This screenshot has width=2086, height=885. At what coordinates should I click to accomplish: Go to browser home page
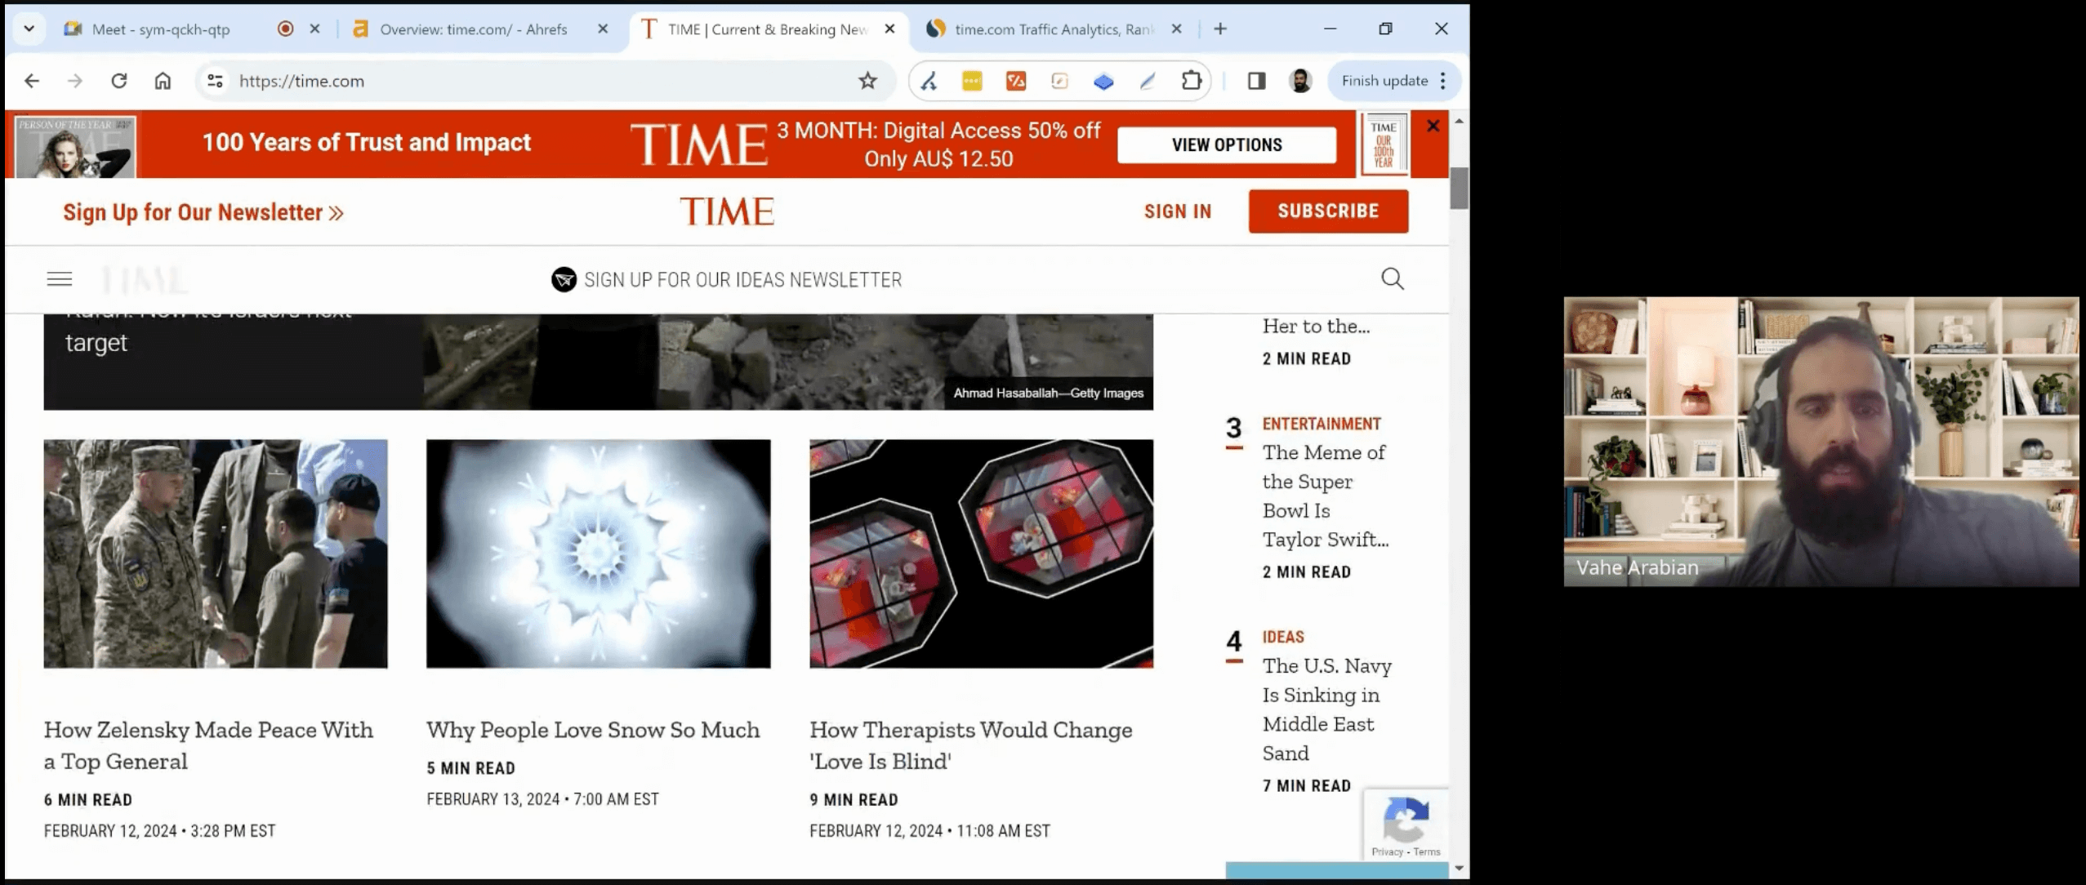click(163, 81)
